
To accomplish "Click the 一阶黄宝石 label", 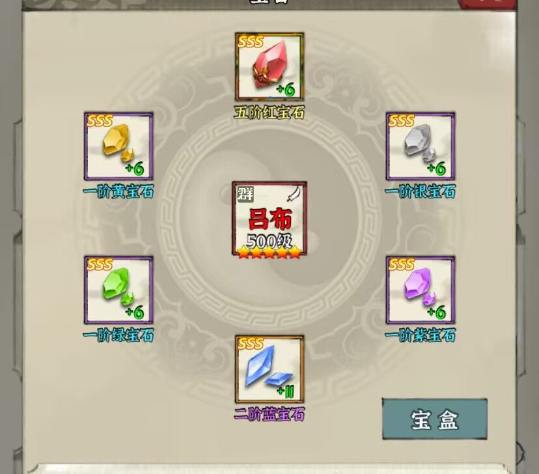I will (x=118, y=191).
